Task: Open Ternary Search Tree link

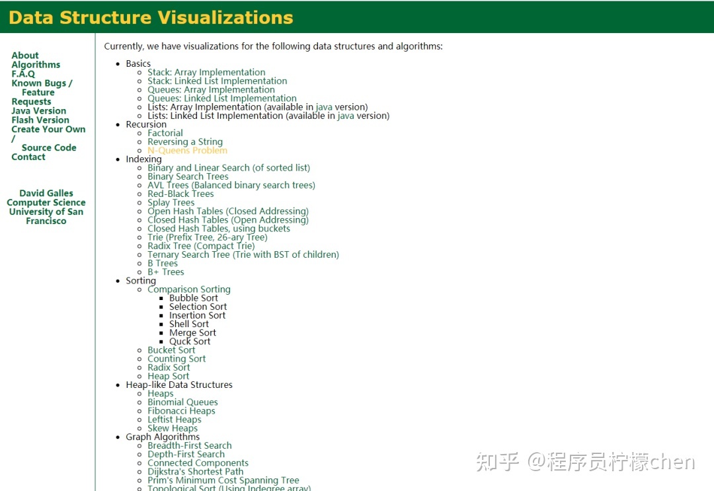Action: (x=243, y=254)
